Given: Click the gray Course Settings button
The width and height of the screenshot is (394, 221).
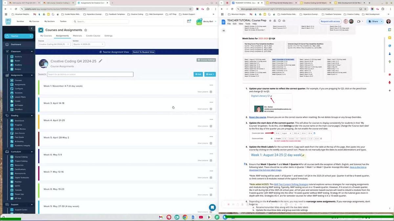Looking at the screenshot, I should (206, 60).
